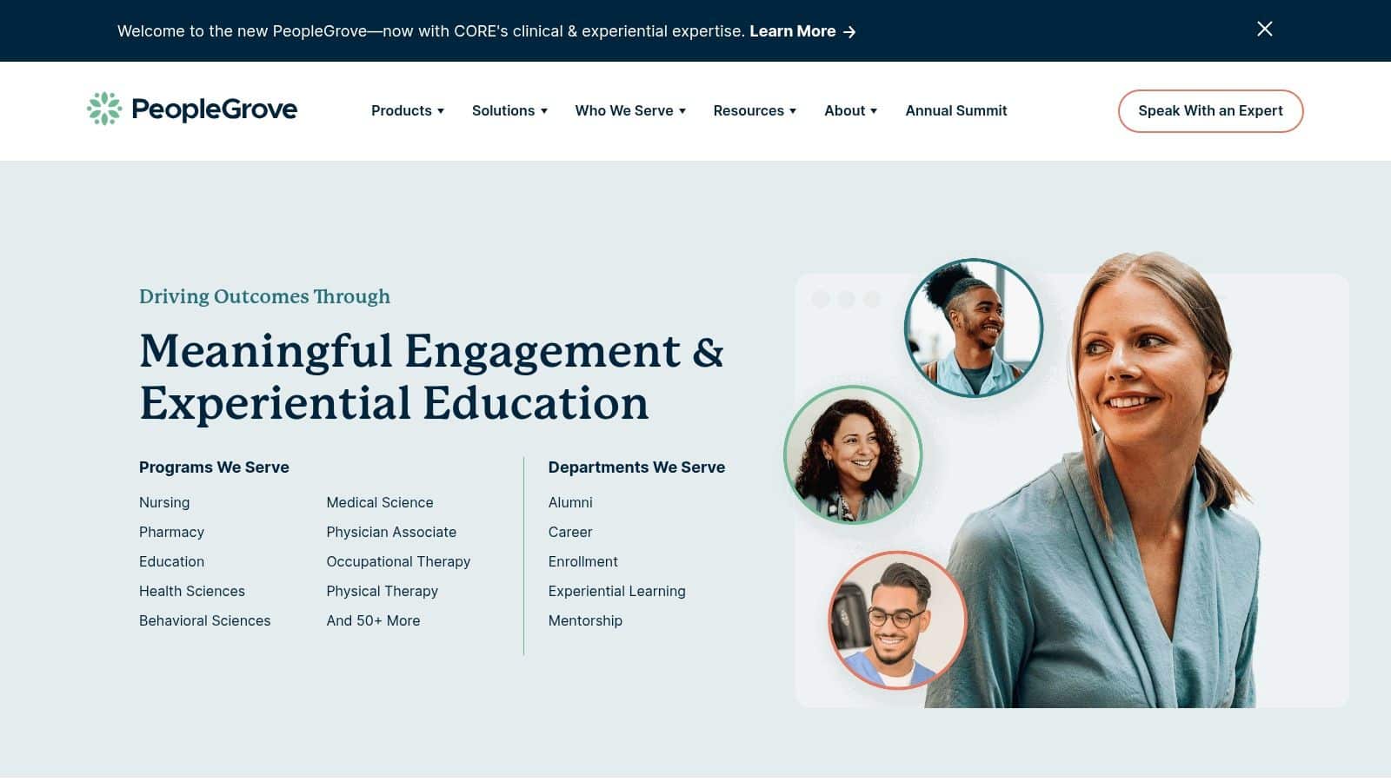Click the Learn More arrow icon
Viewport: 1391px width, 782px height.
tap(849, 32)
